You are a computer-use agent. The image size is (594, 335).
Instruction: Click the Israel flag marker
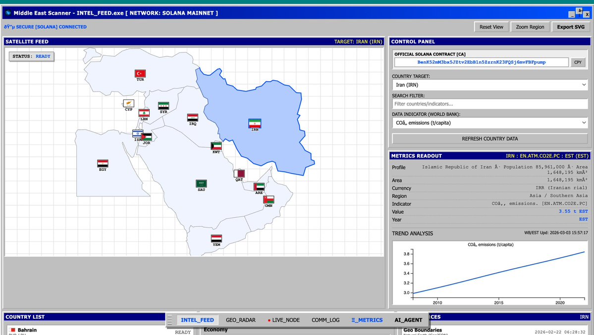coord(138,133)
